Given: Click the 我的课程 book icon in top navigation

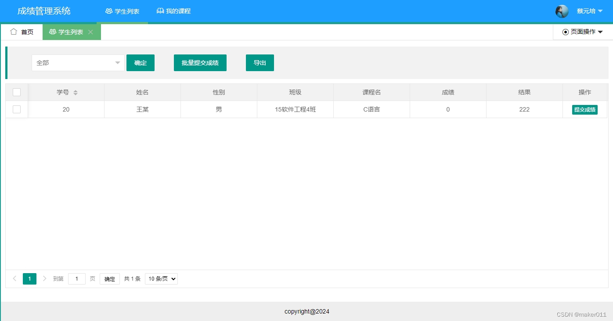Looking at the screenshot, I should 160,11.
